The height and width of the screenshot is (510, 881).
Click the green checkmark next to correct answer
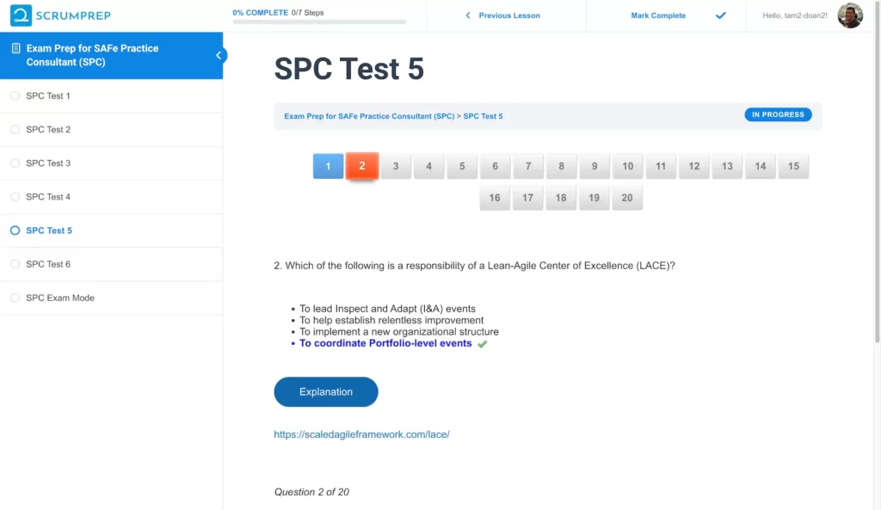tap(482, 343)
